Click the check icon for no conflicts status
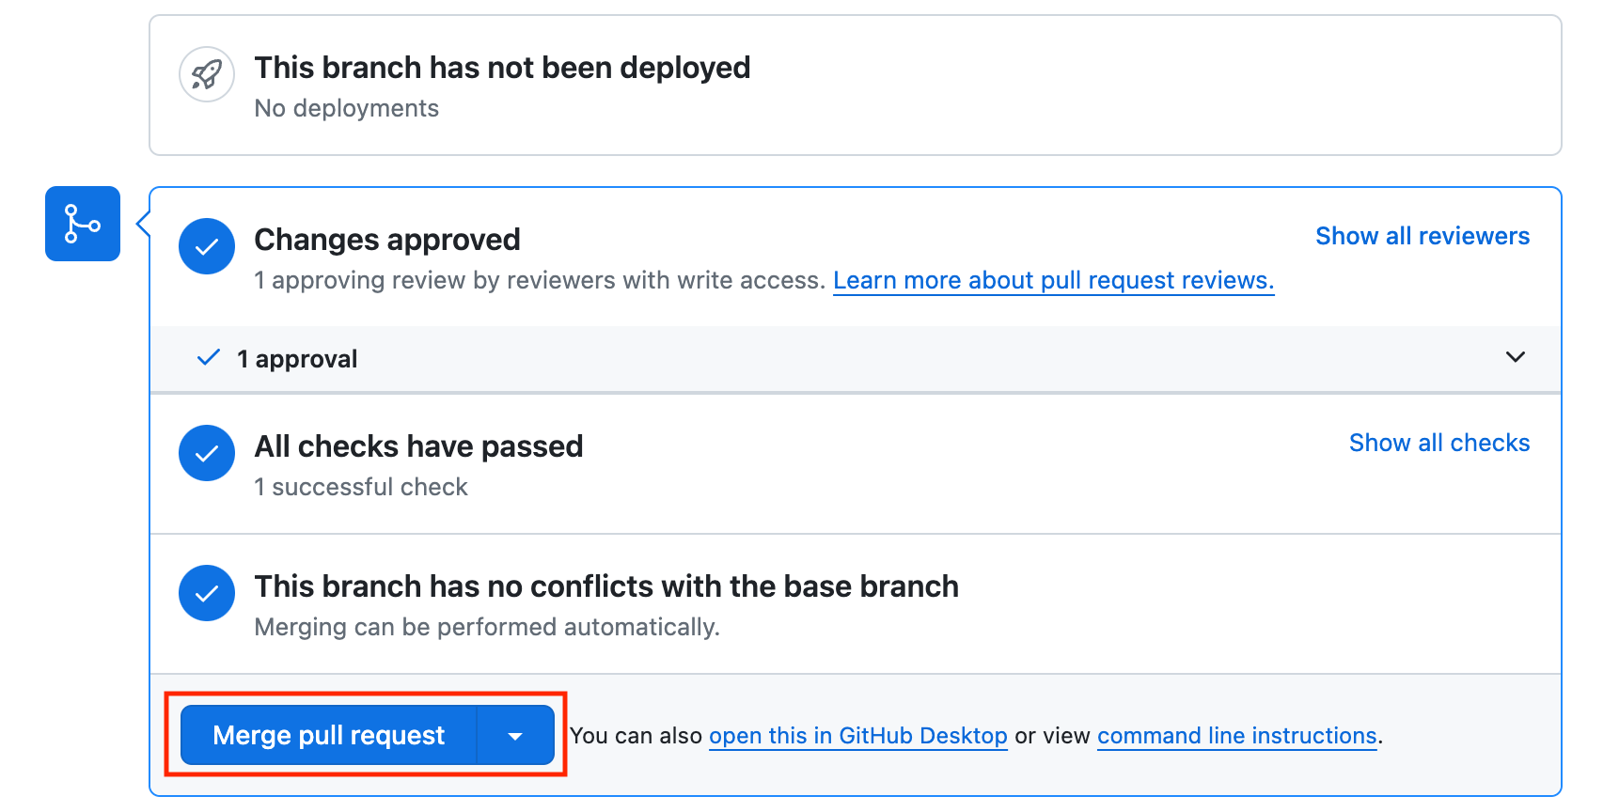The width and height of the screenshot is (1619, 812). [206, 593]
